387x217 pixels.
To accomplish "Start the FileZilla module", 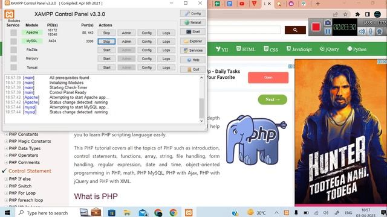I will click(x=106, y=50).
